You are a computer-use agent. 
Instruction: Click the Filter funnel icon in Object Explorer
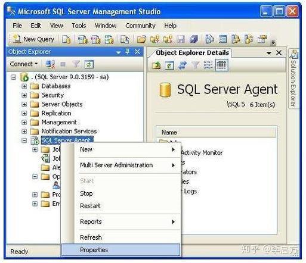coord(76,64)
